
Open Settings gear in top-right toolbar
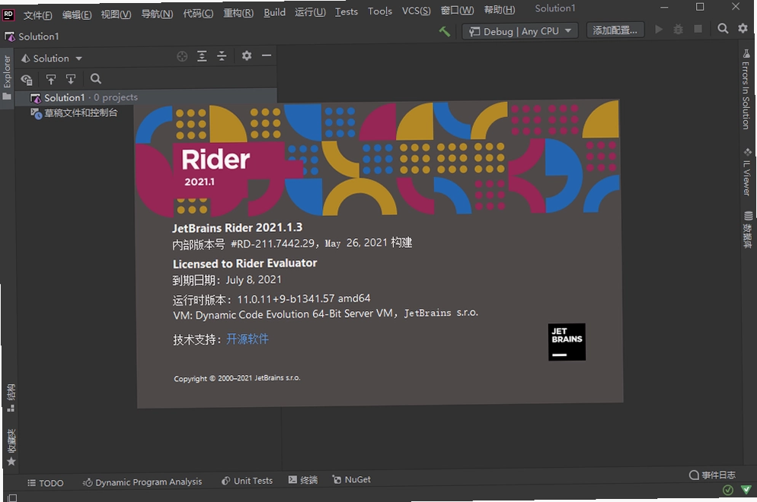coord(743,28)
